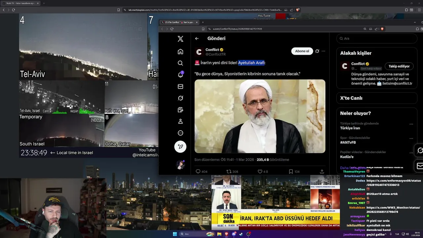Open OBS from the taskbar
The image size is (423, 238).
point(248,234)
